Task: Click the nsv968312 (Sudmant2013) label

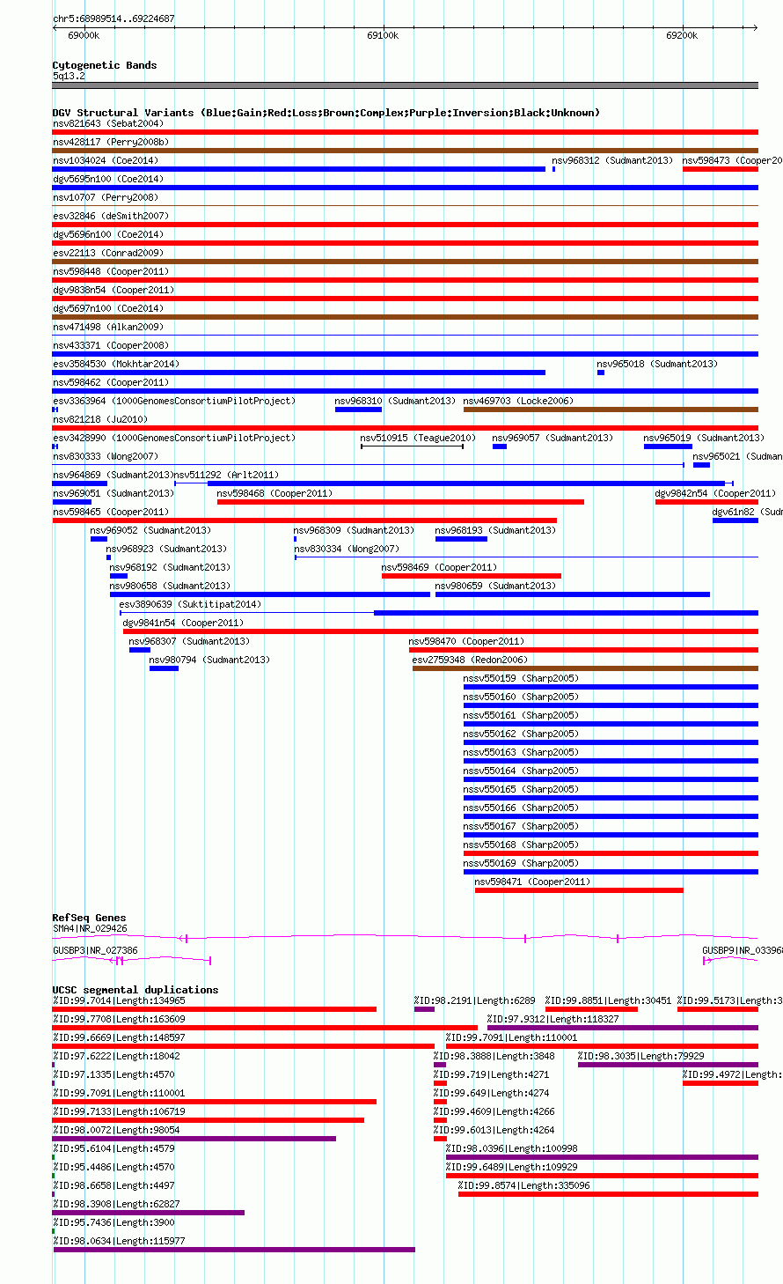Action: click(x=612, y=160)
